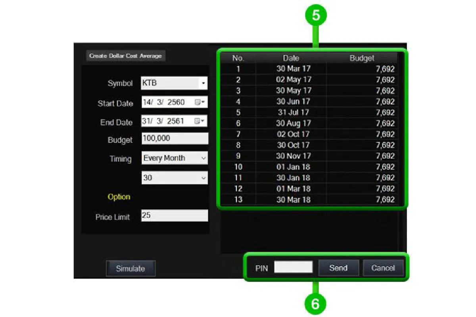Select the row dated 30 Oct 17

pyautogui.click(x=309, y=145)
